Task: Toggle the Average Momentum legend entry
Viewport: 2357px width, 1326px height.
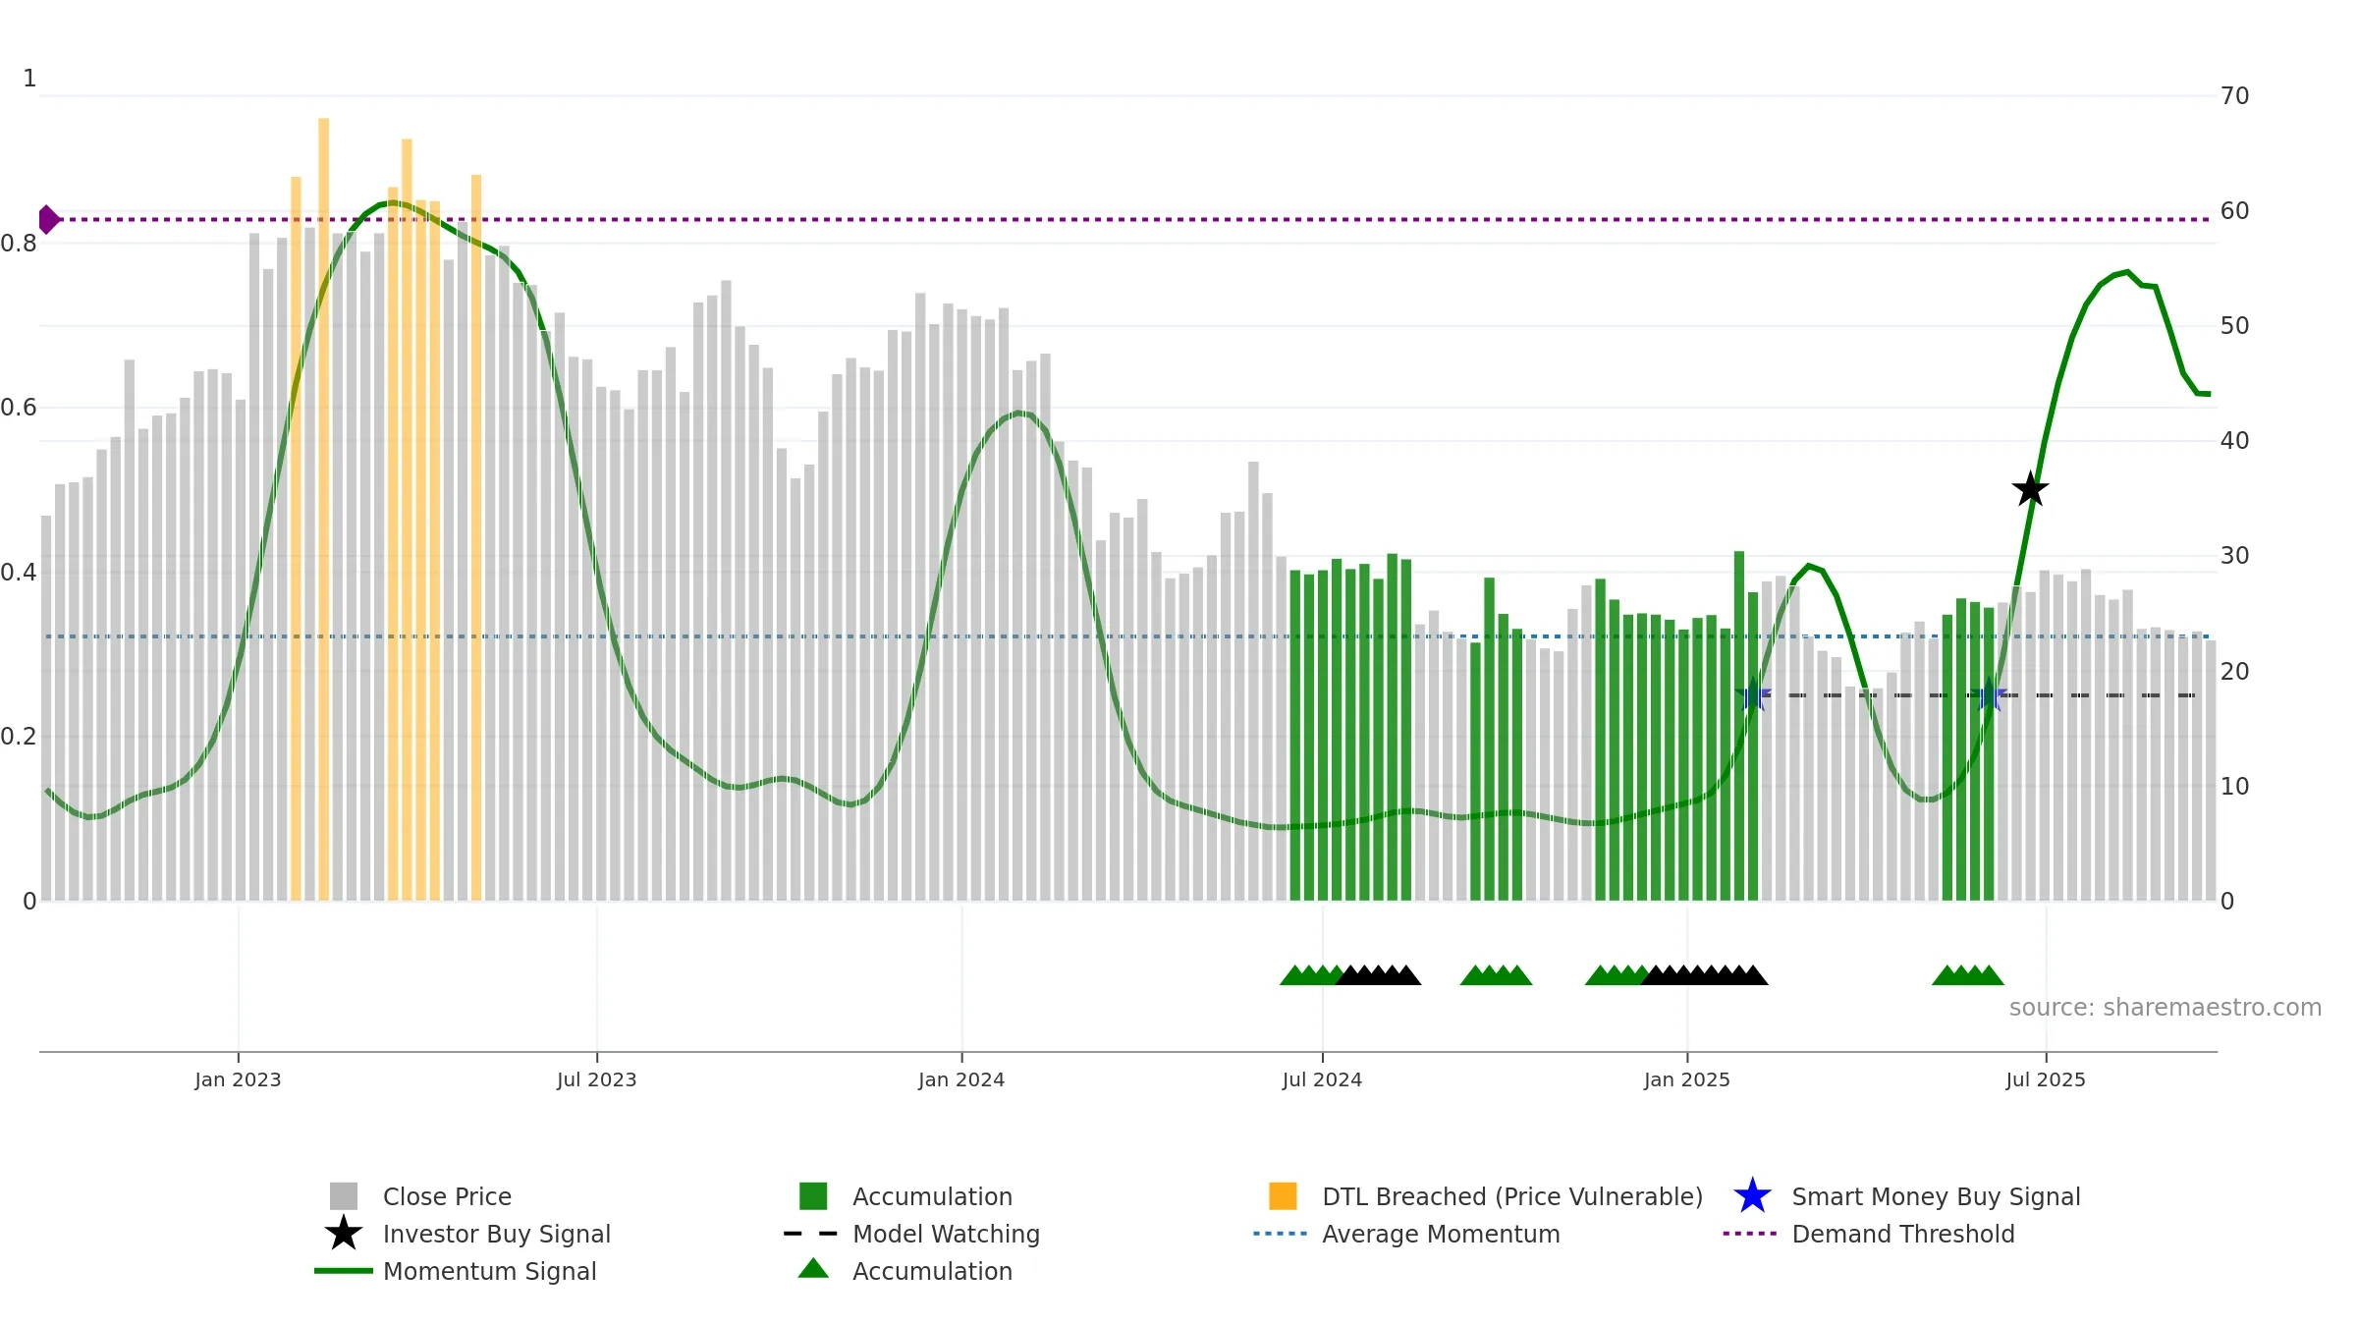Action: pos(1406,1234)
